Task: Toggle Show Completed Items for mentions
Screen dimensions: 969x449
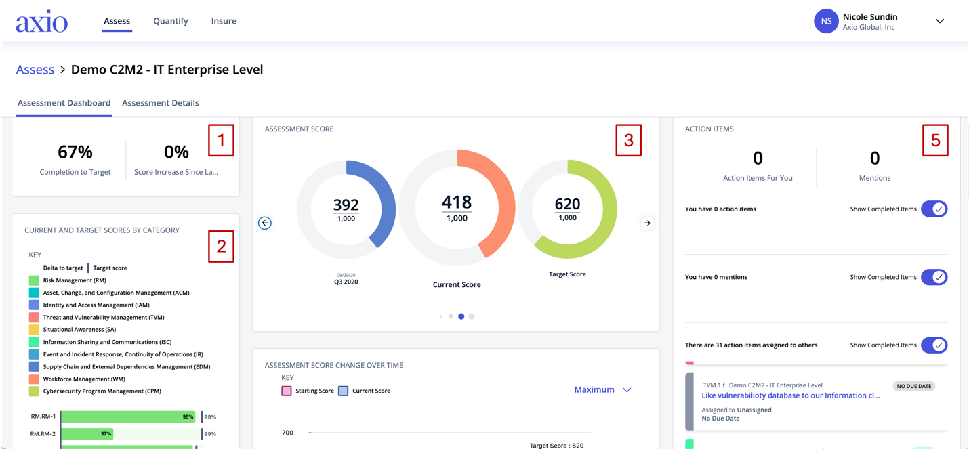Action: 934,277
